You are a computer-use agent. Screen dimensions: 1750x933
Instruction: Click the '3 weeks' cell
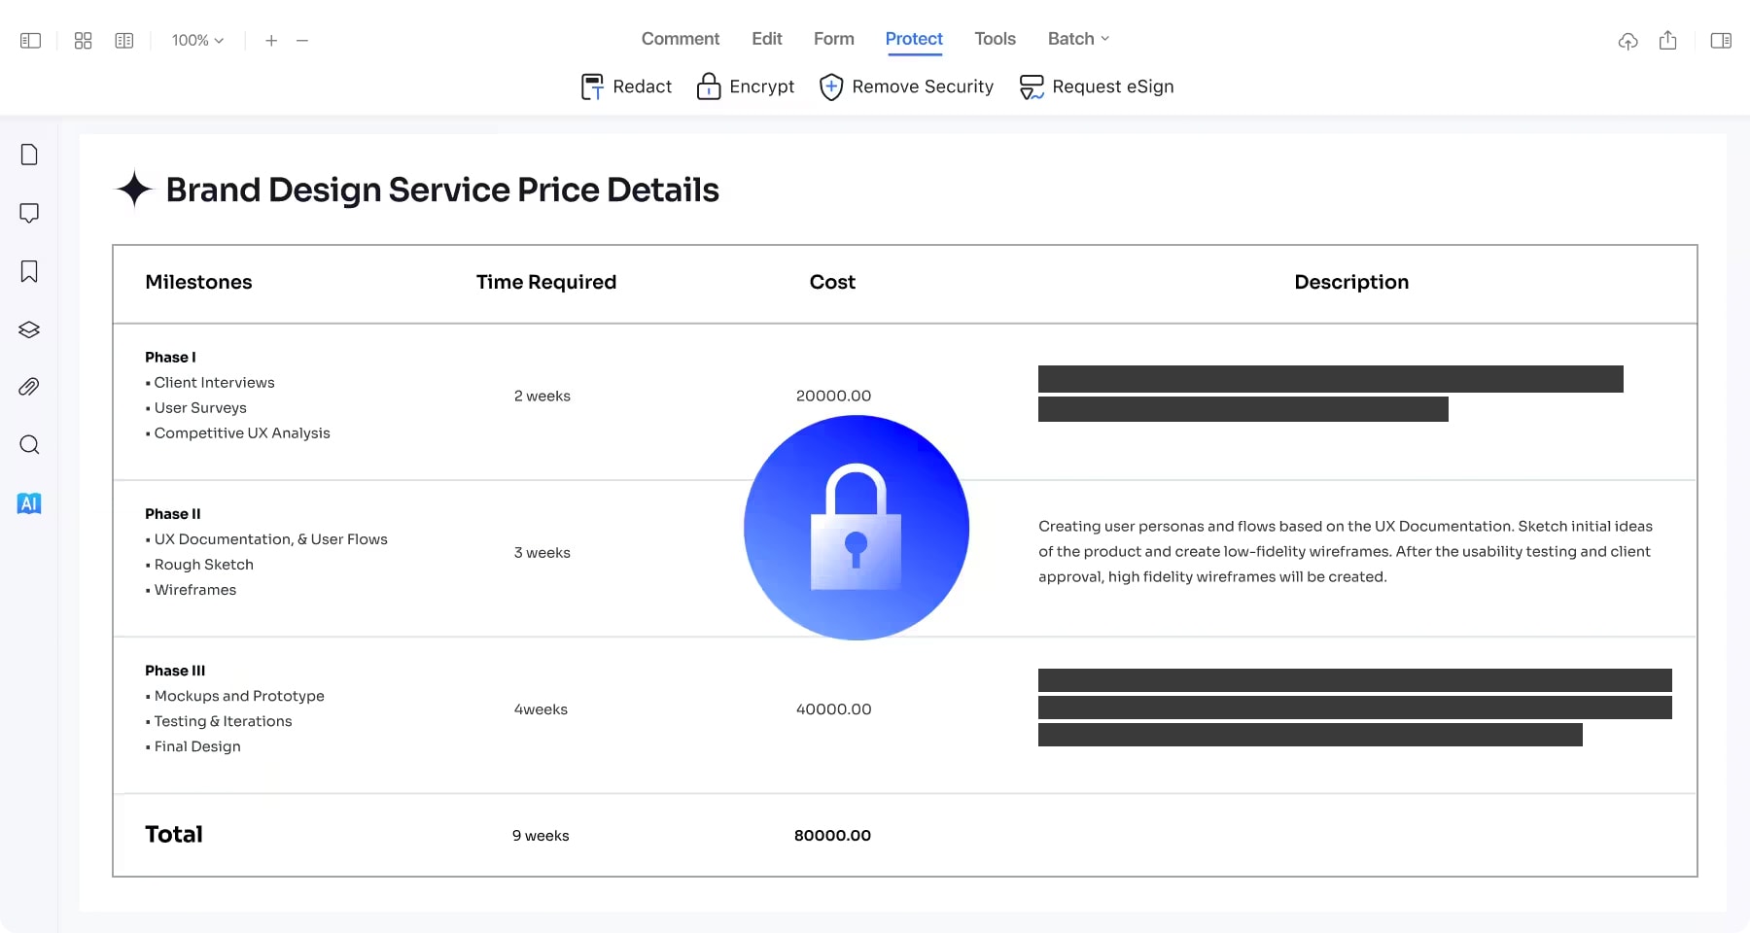tap(542, 552)
